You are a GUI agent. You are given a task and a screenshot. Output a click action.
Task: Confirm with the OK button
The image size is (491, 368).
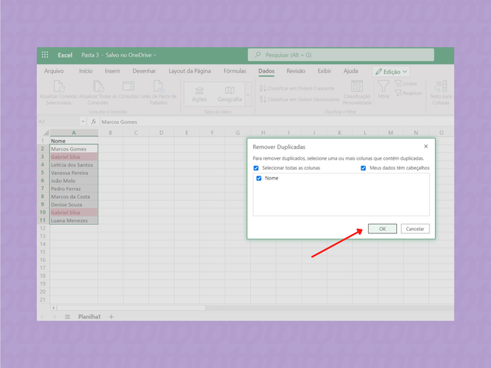[x=383, y=229]
